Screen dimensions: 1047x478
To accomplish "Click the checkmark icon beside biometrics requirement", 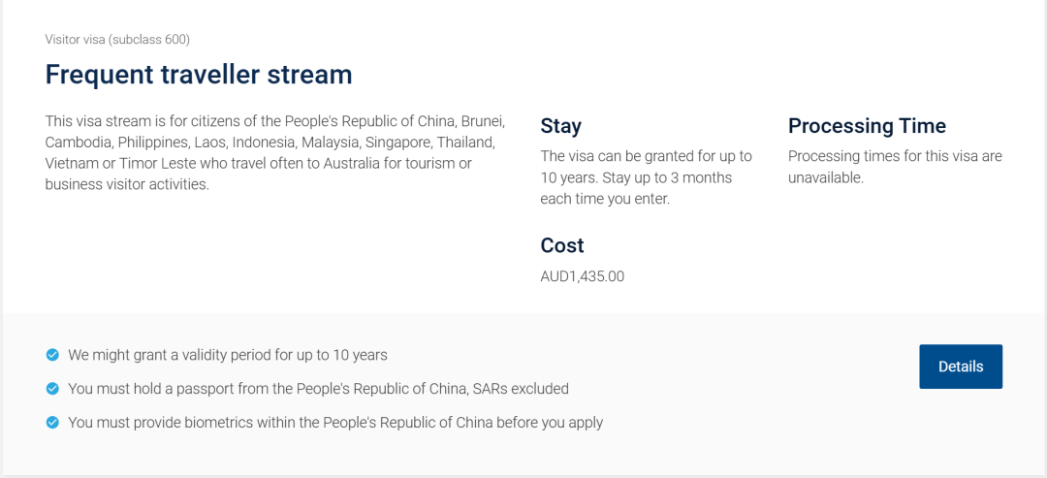I will coord(52,423).
